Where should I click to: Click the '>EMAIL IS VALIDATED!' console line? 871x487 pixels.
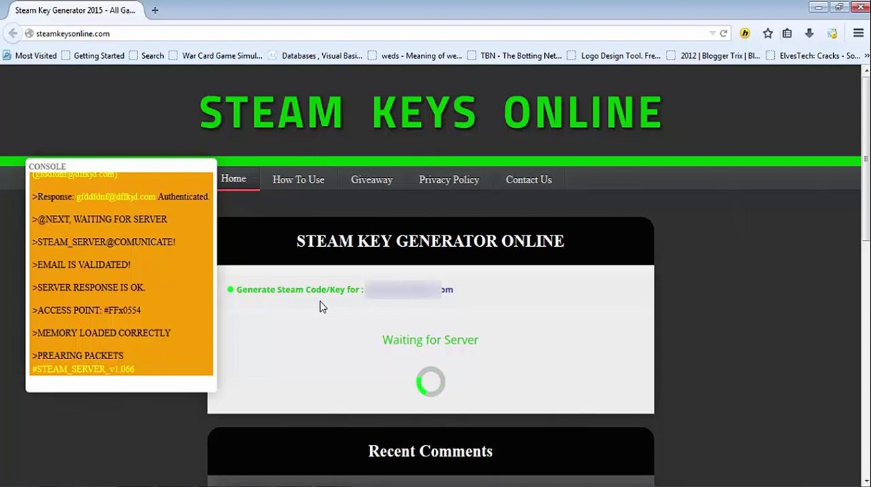(81, 264)
